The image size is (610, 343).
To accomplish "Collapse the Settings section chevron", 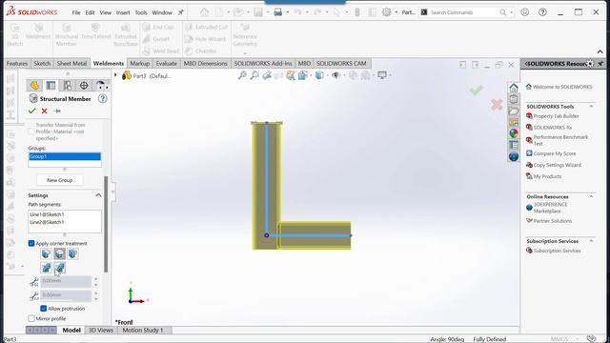I will tap(98, 195).
